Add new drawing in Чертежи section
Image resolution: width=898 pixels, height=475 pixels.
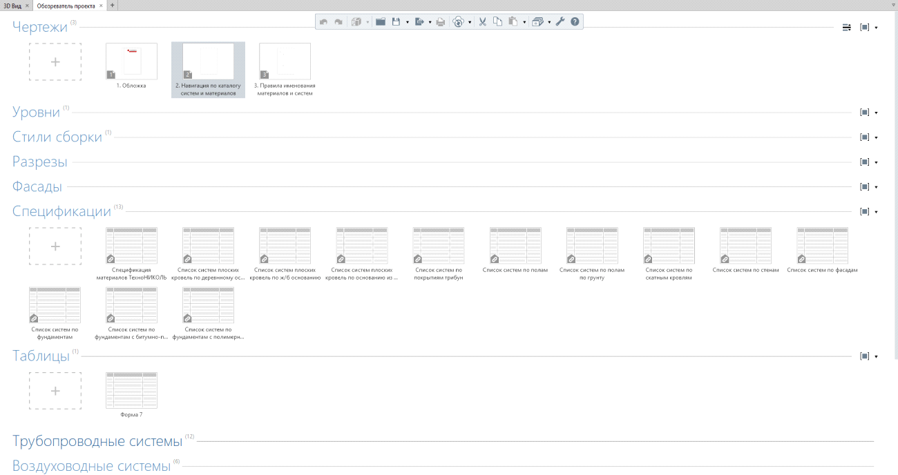pyautogui.click(x=55, y=61)
